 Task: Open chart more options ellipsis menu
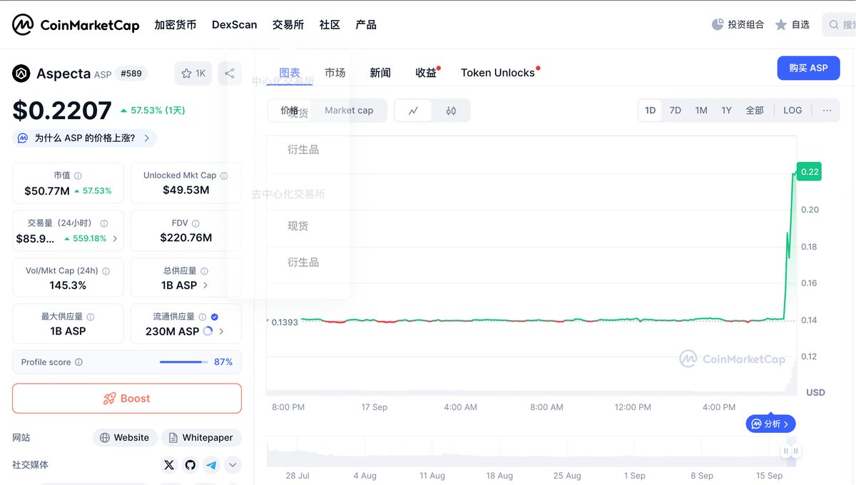(x=827, y=111)
